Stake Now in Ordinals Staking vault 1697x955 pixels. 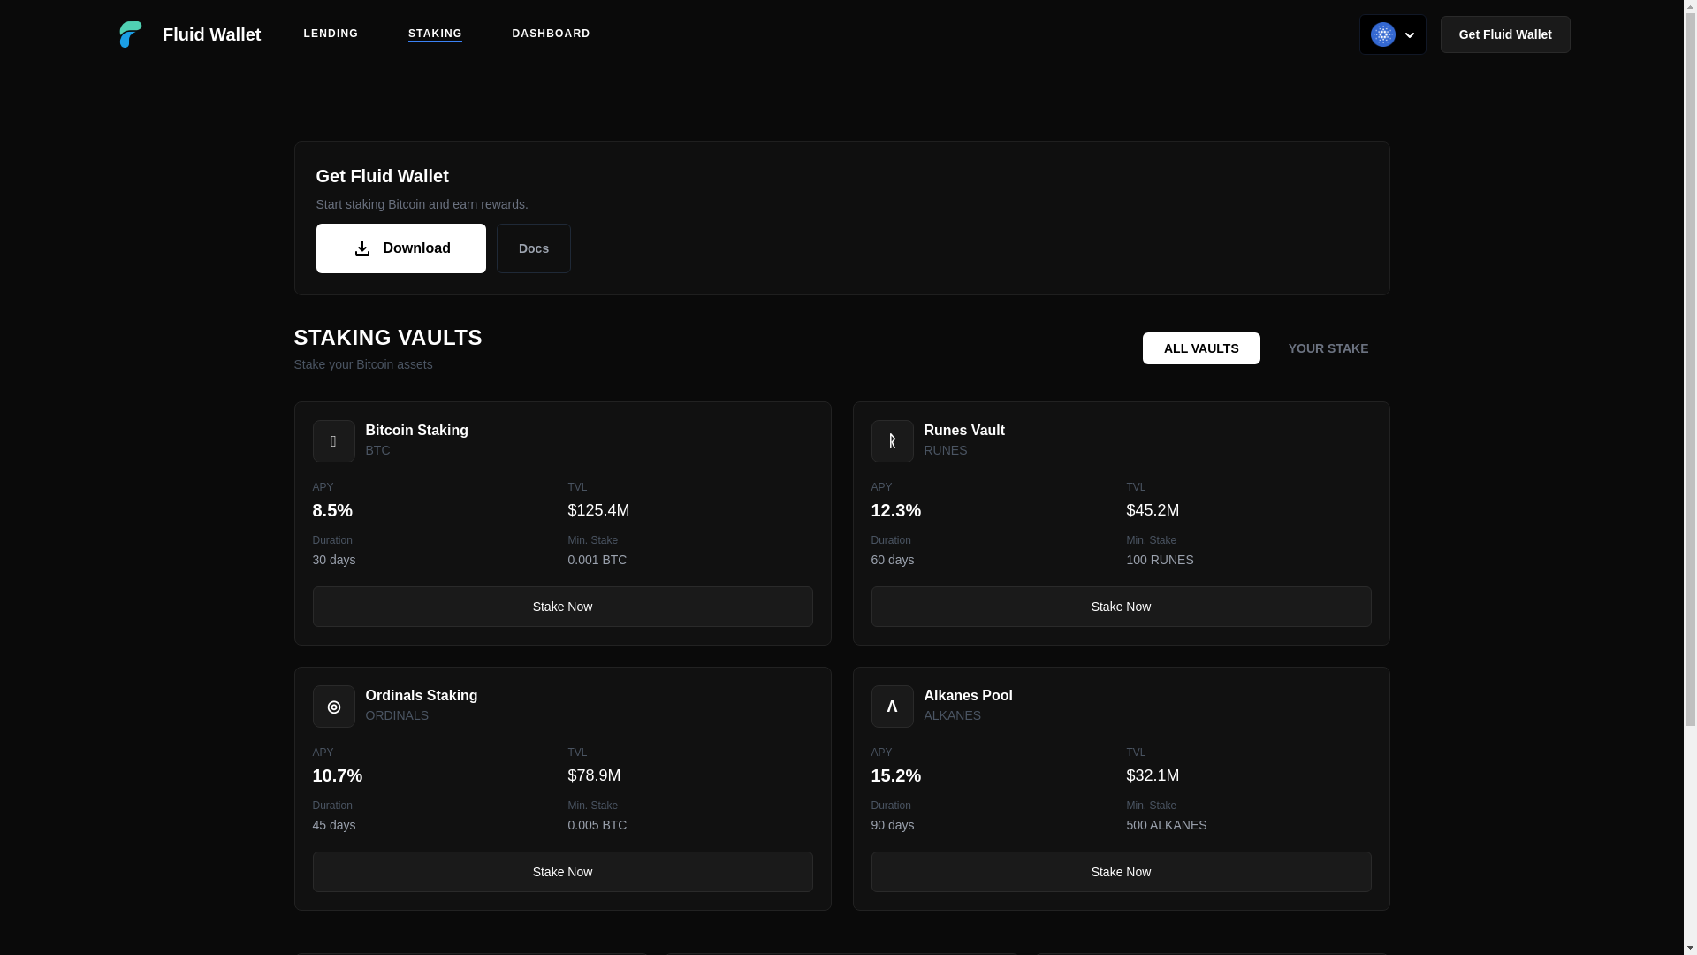click(562, 872)
